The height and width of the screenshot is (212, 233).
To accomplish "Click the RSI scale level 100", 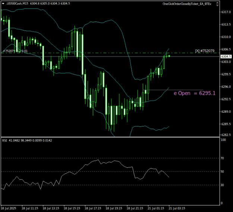I will [223, 140].
